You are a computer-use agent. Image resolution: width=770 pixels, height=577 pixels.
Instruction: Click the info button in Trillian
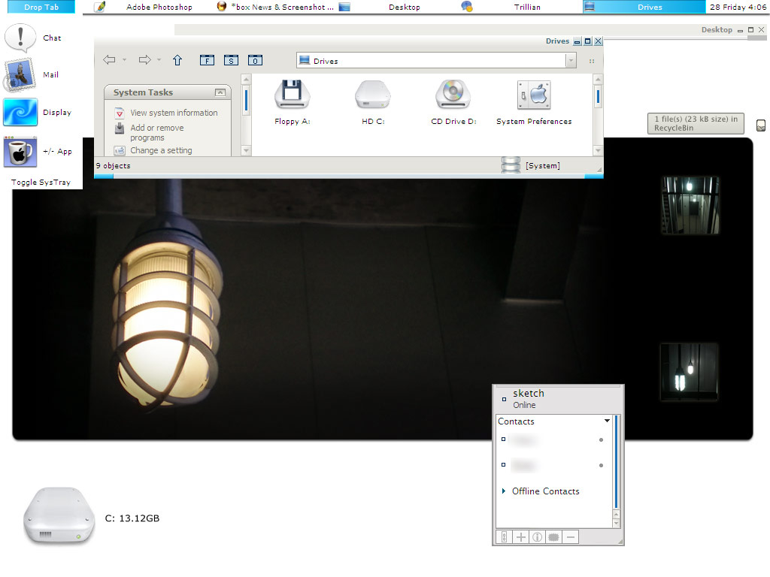537,537
